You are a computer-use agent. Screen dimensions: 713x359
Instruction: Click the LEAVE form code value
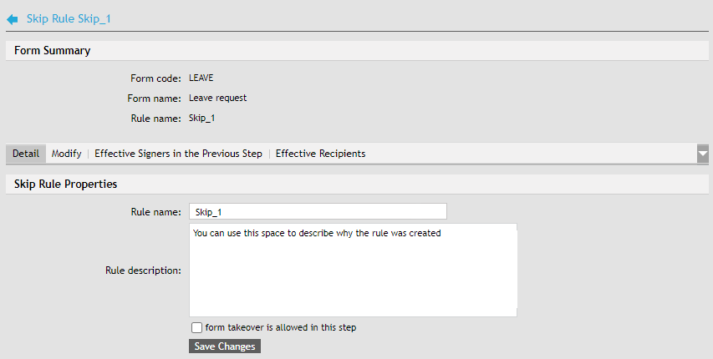(201, 78)
